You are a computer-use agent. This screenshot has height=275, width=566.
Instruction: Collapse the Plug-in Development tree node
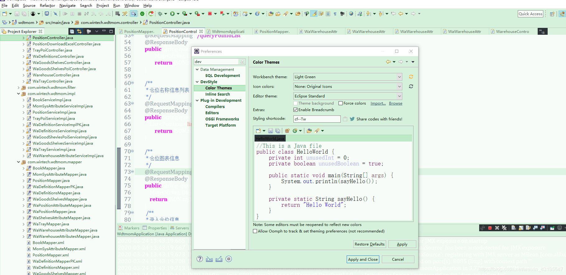(197, 101)
